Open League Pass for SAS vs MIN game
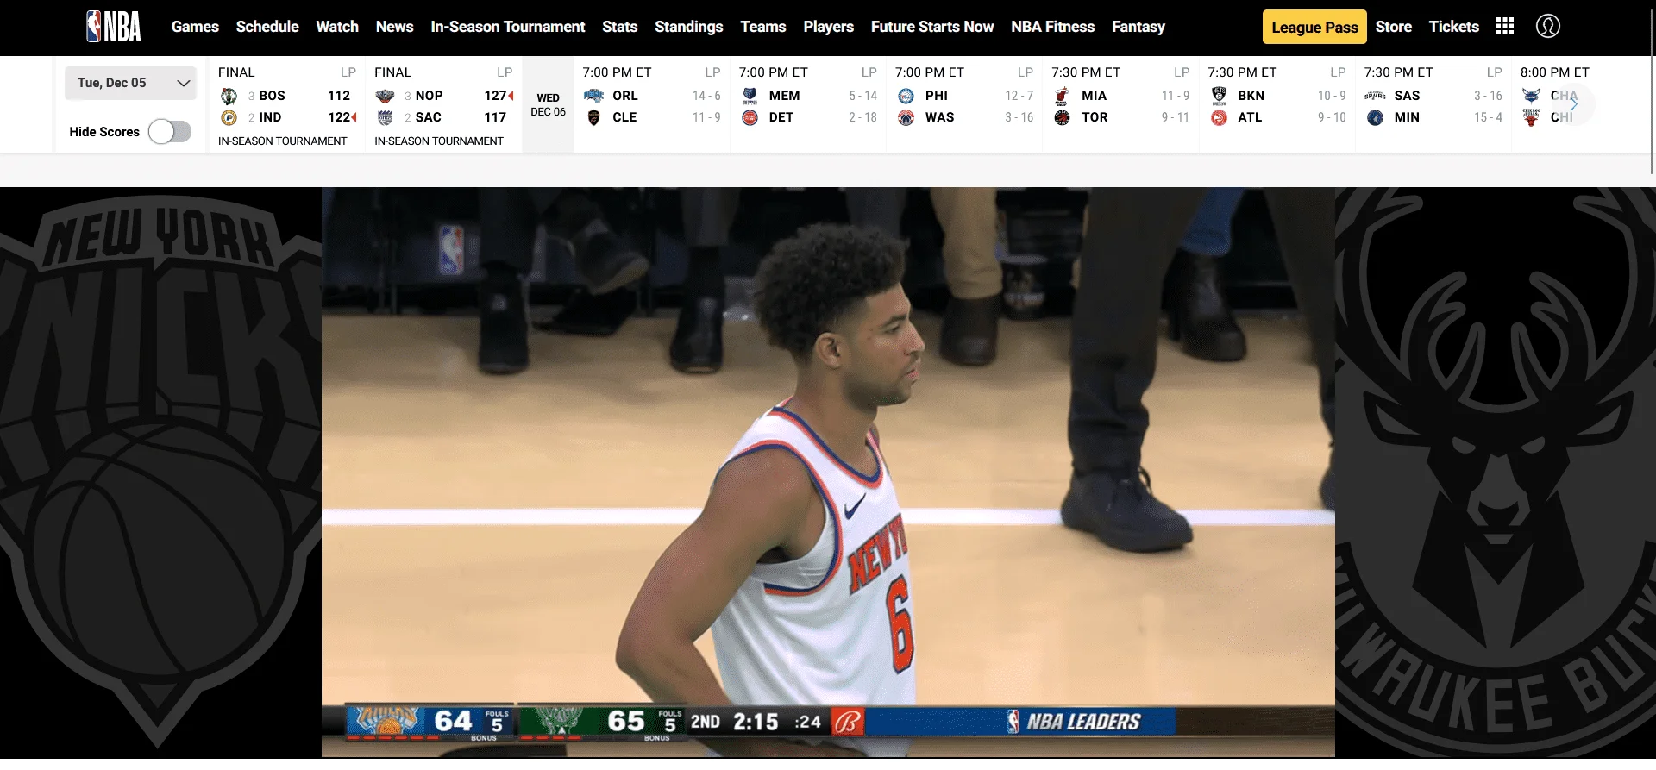 (x=1494, y=72)
